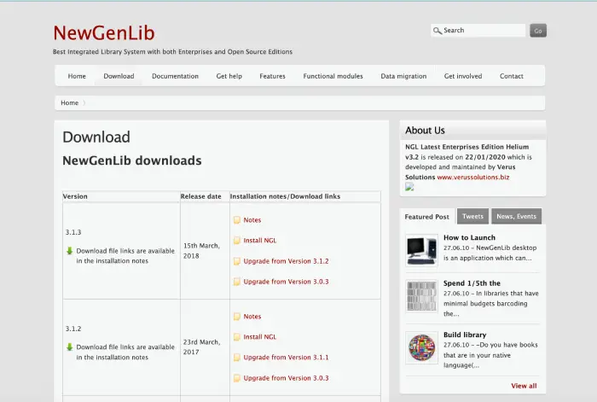Click folder icon beside 3.1.2 Notes
597x402 pixels.
[237, 317]
